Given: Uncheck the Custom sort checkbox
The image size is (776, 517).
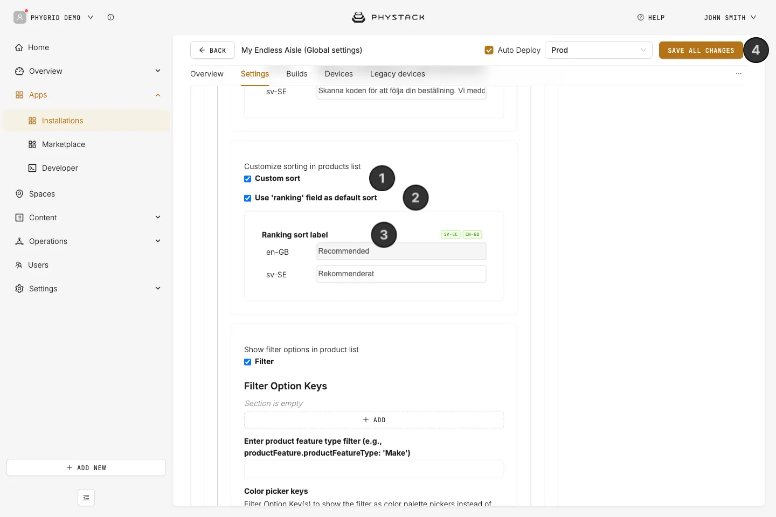Looking at the screenshot, I should point(248,179).
